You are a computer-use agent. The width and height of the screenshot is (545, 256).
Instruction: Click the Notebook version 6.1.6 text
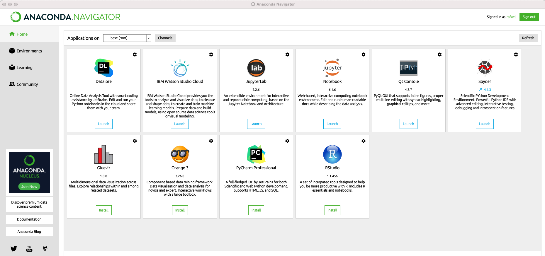(x=332, y=90)
